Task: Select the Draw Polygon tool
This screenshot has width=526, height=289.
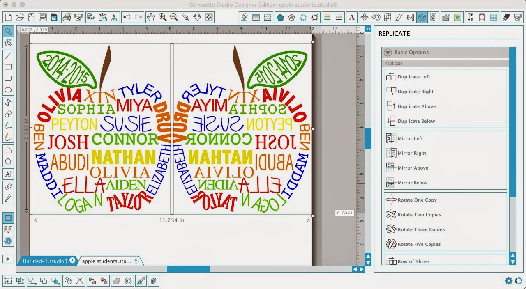Action: tap(8, 160)
